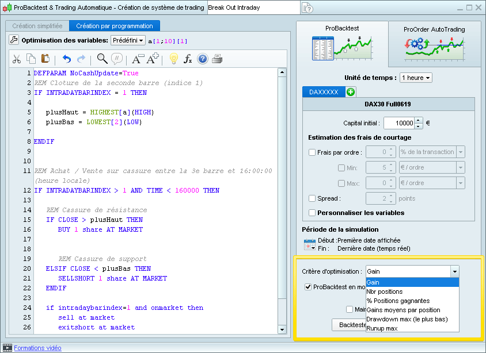This screenshot has width=486, height=353.
Task: Click the Paste icon above the code
Action: pos(45,60)
